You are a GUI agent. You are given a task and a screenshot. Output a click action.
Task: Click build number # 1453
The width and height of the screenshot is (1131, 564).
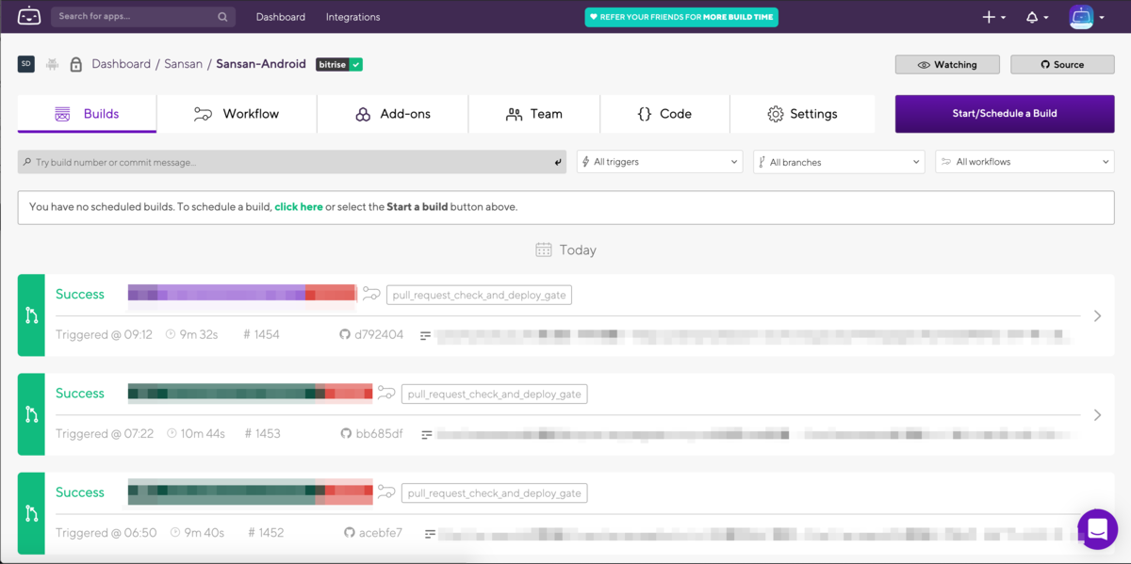[x=263, y=433]
